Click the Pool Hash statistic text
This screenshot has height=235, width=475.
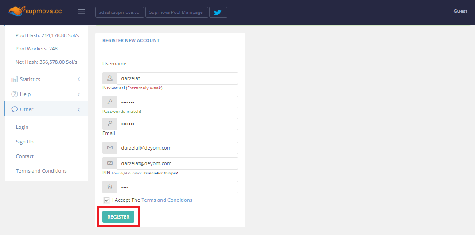pos(47,35)
